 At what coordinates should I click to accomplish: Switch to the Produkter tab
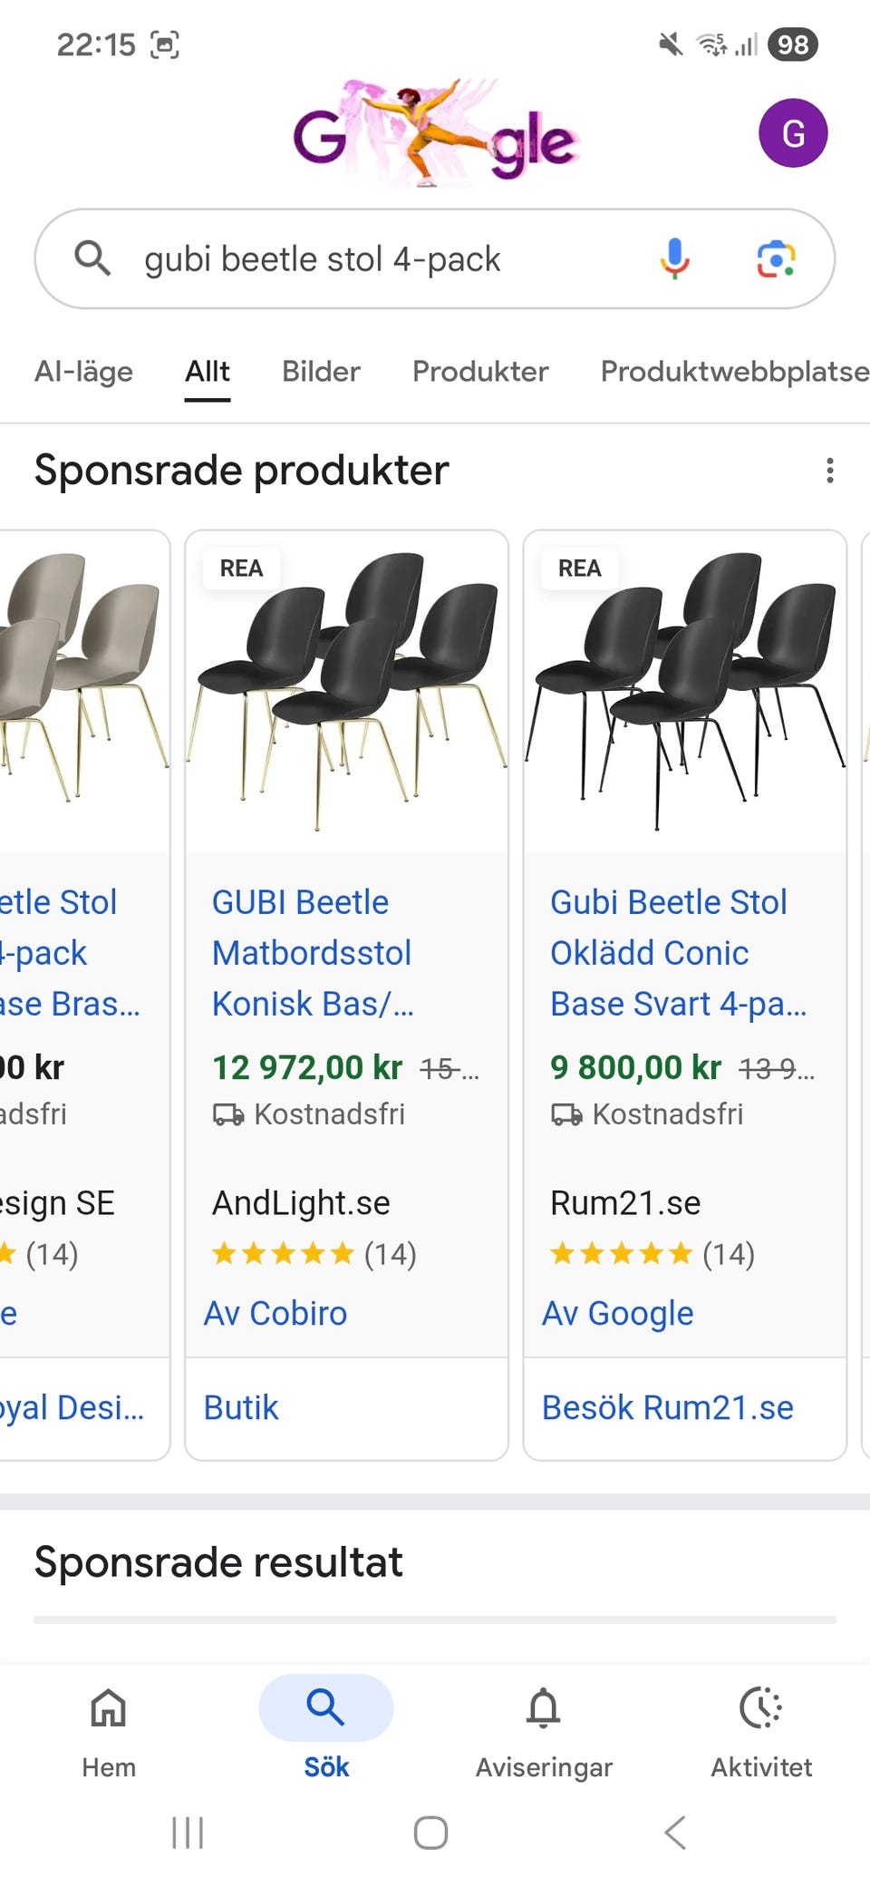pos(479,371)
